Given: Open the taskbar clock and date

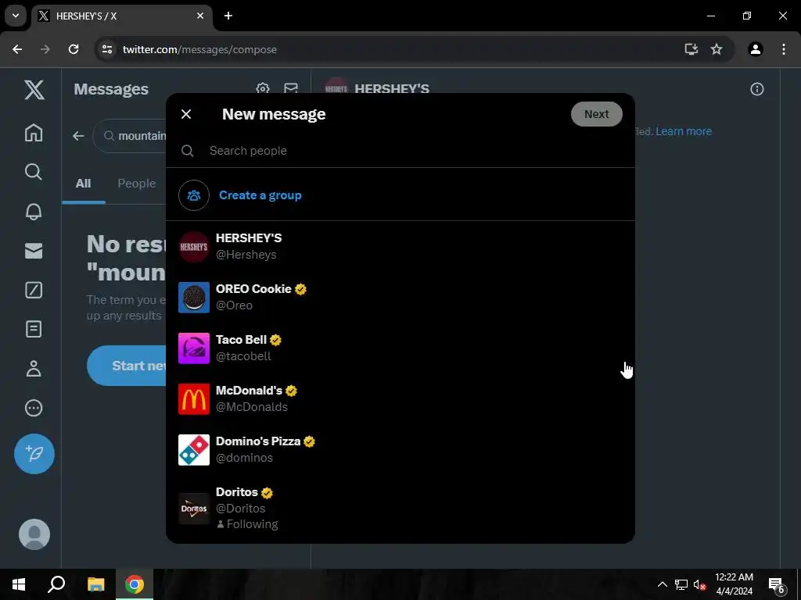Looking at the screenshot, I should (734, 584).
